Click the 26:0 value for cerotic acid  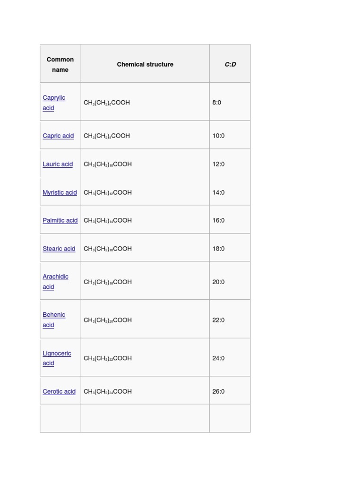pyautogui.click(x=218, y=391)
